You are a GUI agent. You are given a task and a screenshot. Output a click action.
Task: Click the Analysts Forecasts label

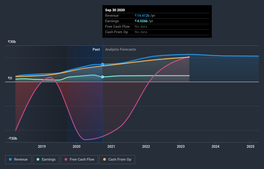pyautogui.click(x=121, y=49)
